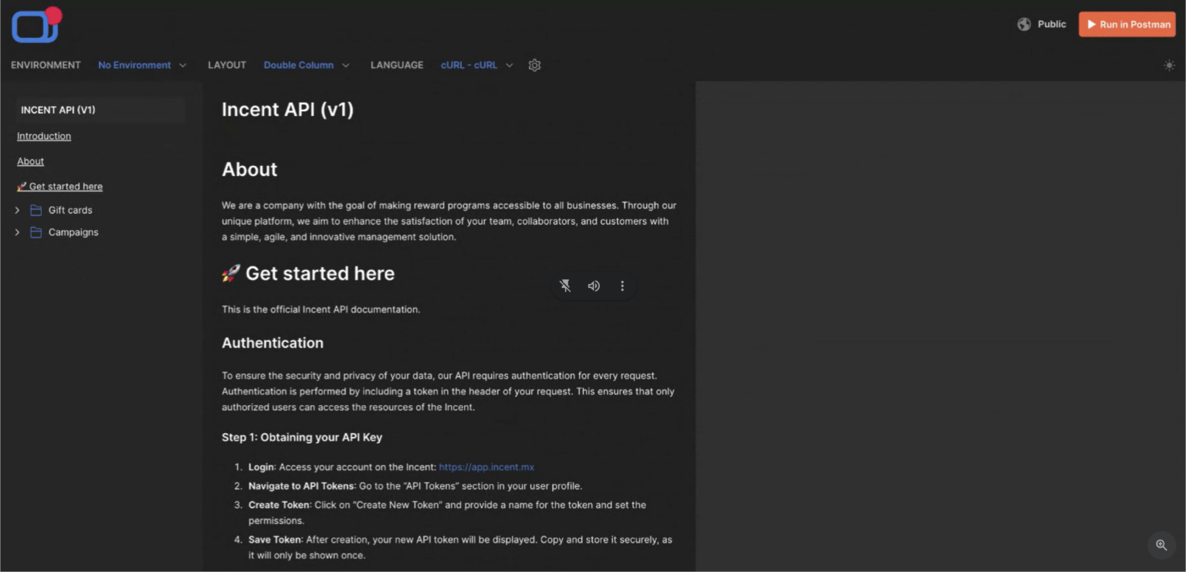Click the Campaigns folder icon
1186x572 pixels.
click(36, 232)
